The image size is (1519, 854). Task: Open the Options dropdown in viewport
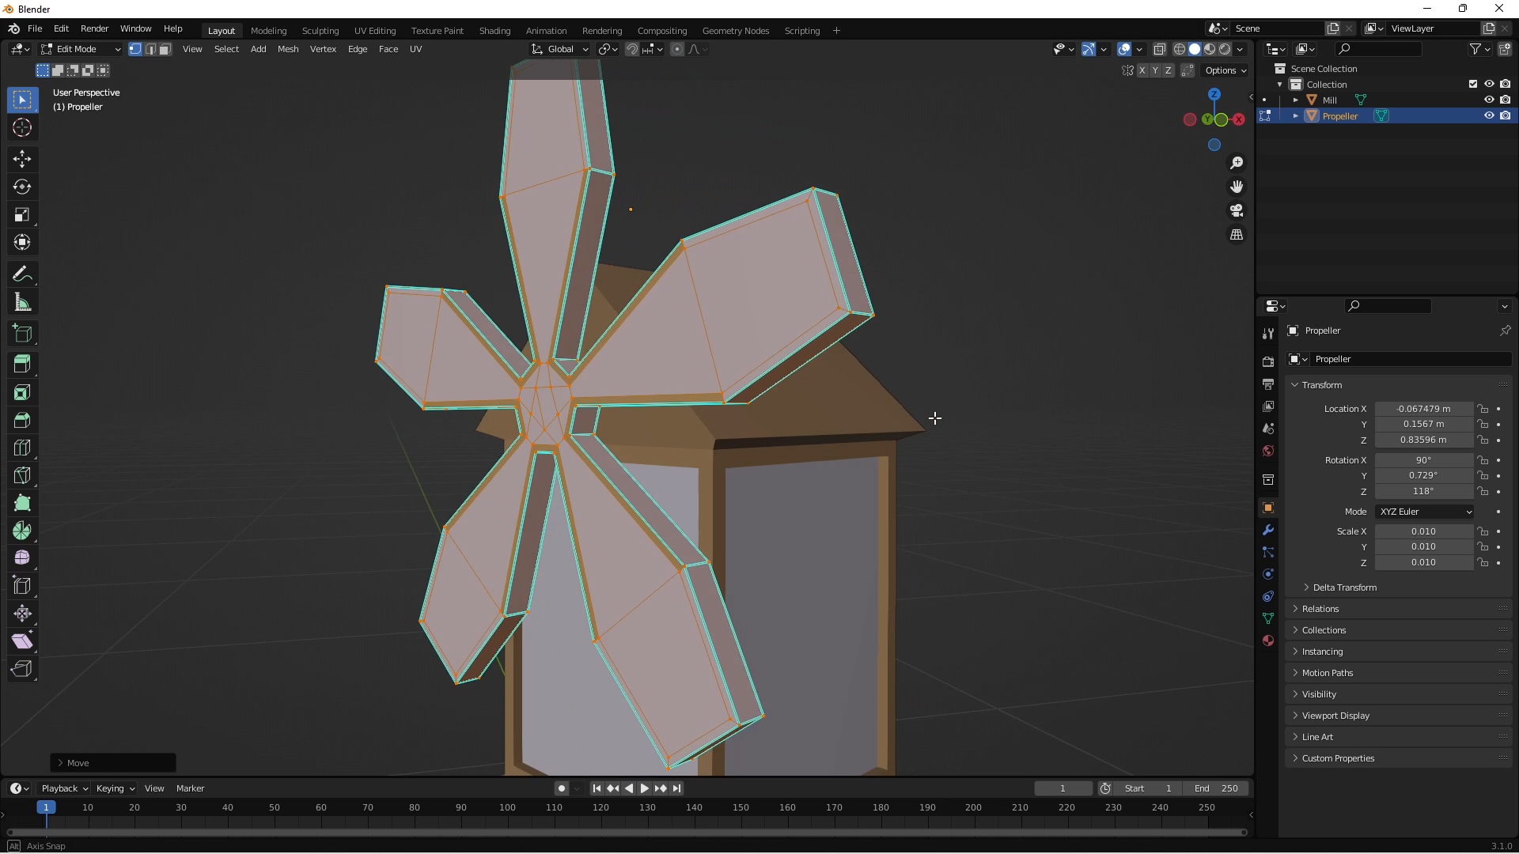[1225, 70]
